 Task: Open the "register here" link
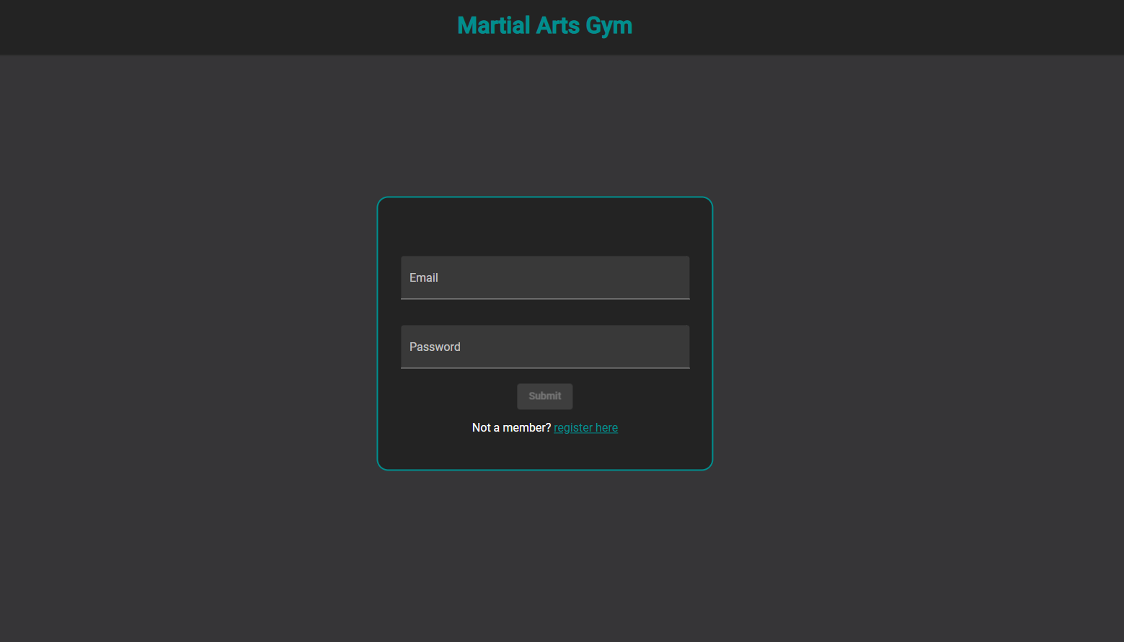[585, 428]
